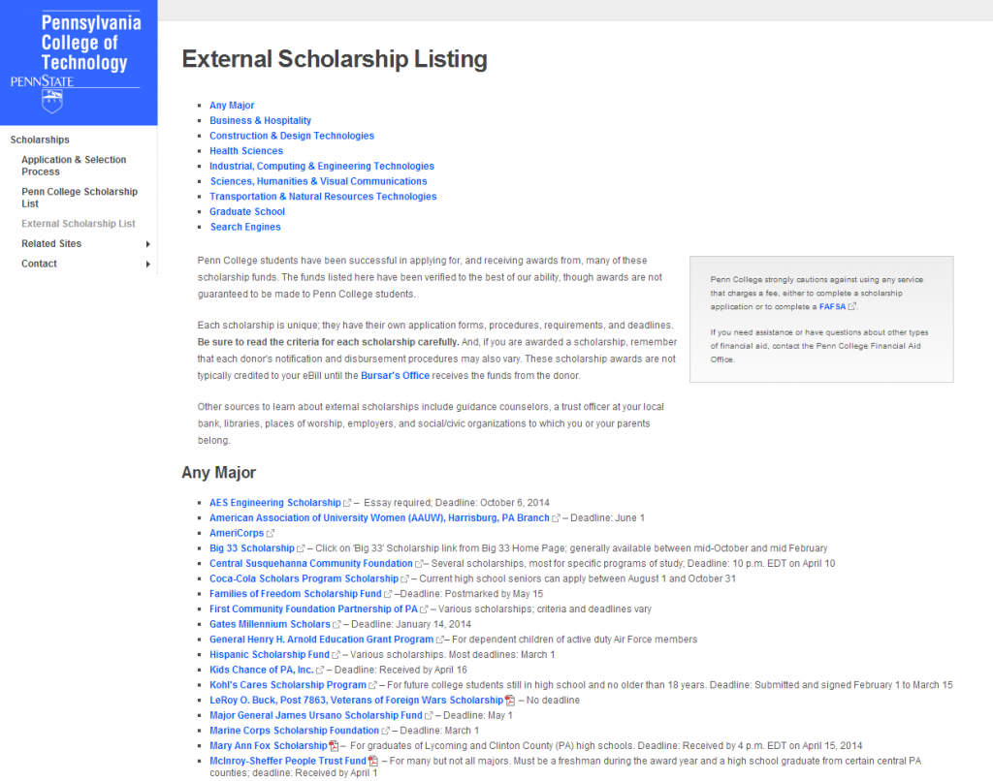Click external link icon next to FAFSA
Screen dimensions: 993x781
coord(851,306)
